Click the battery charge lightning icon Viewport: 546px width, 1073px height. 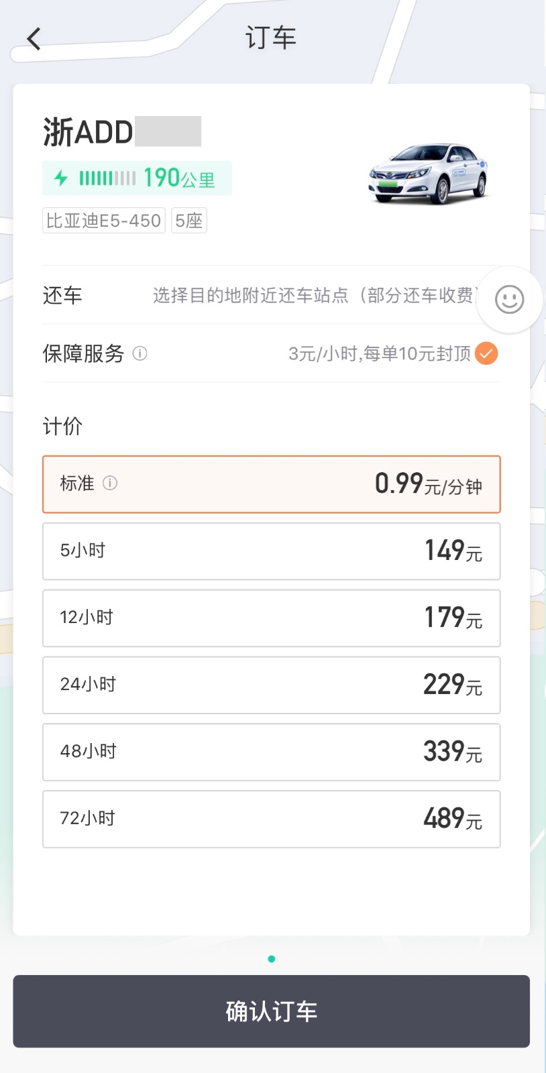[x=62, y=178]
